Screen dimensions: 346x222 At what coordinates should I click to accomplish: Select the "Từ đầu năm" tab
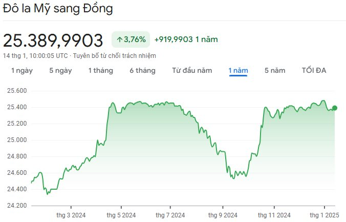pos(192,71)
